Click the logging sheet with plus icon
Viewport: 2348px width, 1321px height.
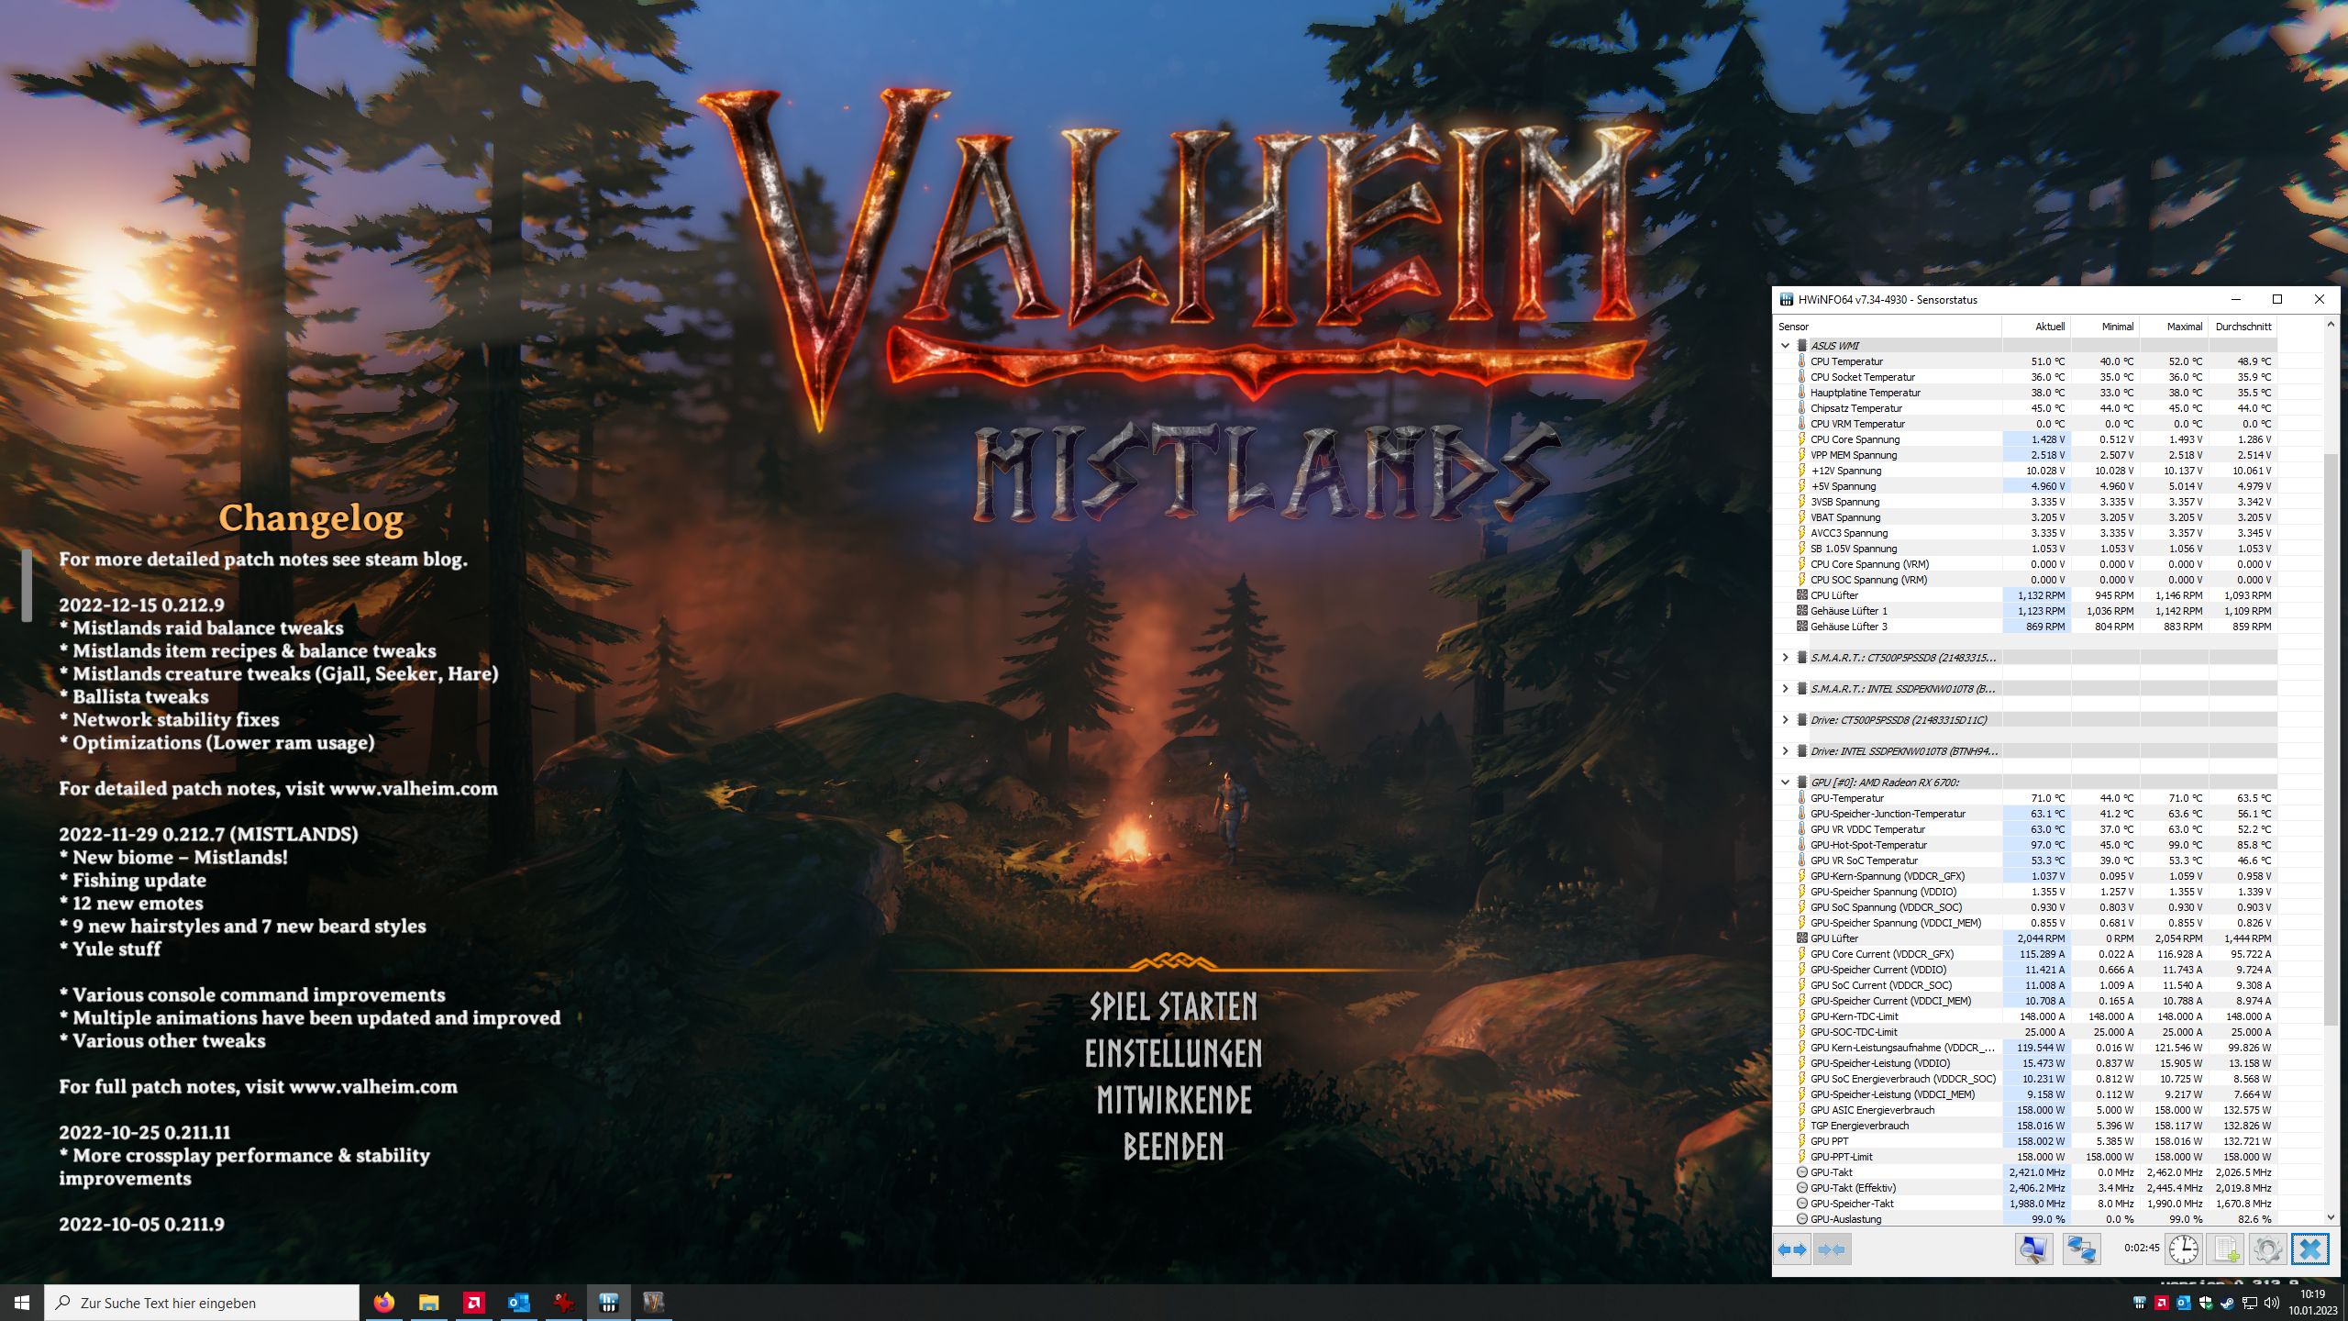pos(2226,1249)
